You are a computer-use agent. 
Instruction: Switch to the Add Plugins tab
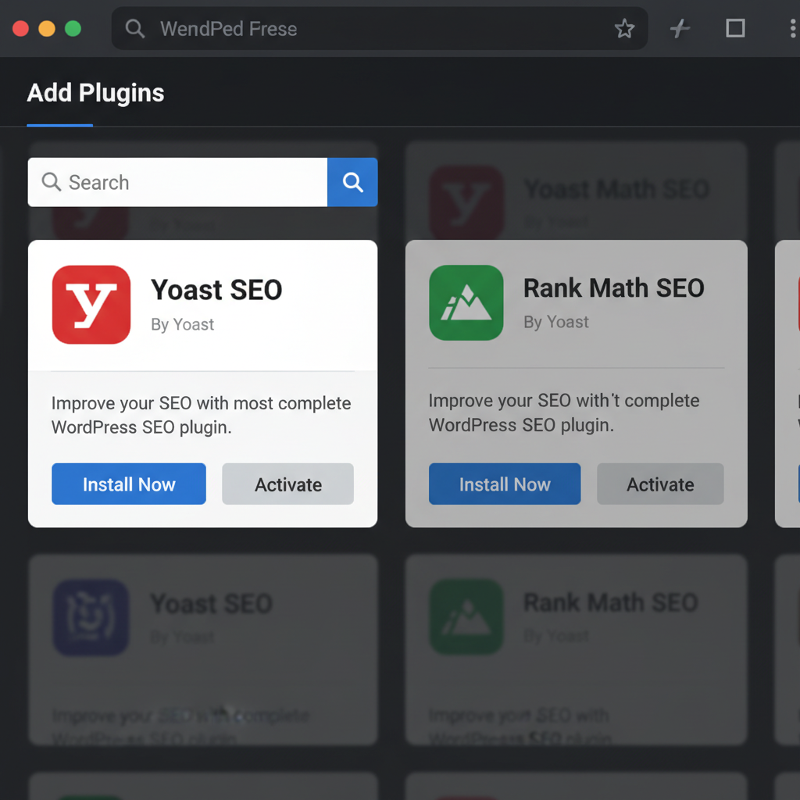click(x=95, y=93)
